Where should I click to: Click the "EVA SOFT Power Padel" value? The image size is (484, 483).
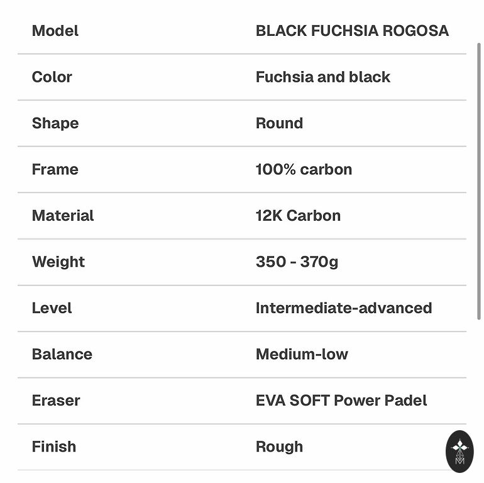click(x=341, y=401)
